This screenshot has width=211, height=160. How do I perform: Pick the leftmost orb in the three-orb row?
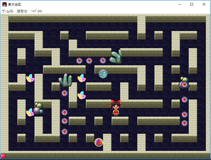79,61
